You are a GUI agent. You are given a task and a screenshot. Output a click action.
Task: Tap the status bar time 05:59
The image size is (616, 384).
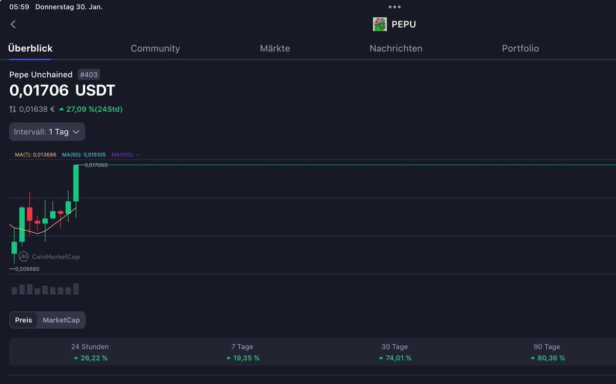(x=19, y=7)
